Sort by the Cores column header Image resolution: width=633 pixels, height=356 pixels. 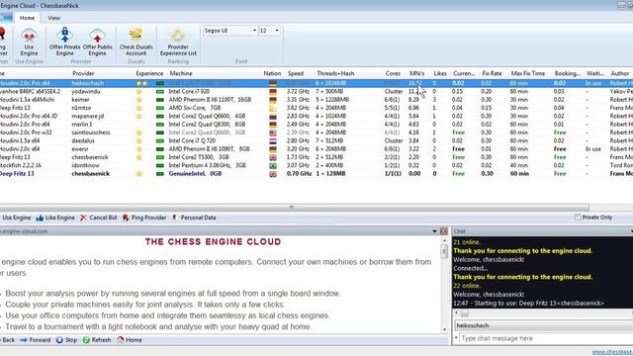click(x=393, y=73)
